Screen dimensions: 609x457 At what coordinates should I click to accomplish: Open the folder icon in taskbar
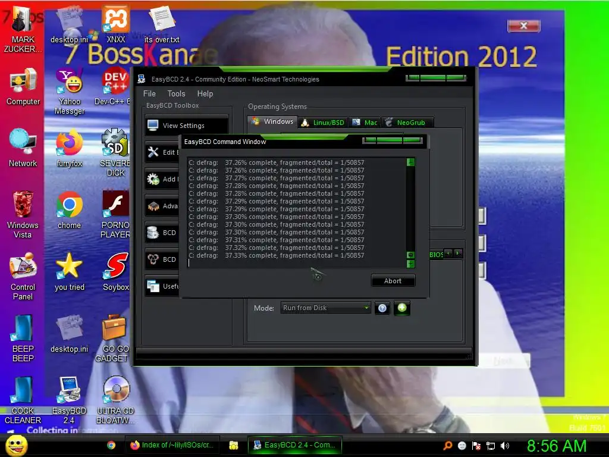[x=233, y=445]
